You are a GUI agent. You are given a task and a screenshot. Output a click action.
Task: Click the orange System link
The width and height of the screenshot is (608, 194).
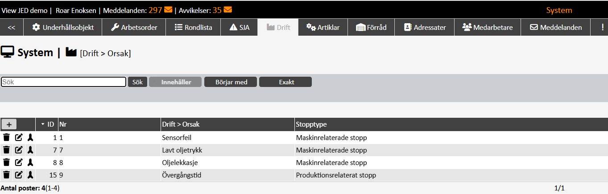(559, 10)
